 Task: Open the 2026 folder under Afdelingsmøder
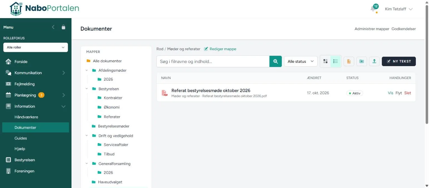[x=105, y=79]
